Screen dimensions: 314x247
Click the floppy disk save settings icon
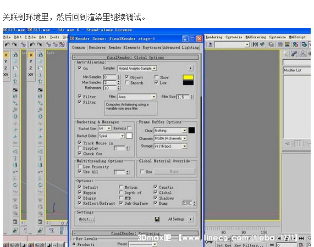(x=157, y=219)
